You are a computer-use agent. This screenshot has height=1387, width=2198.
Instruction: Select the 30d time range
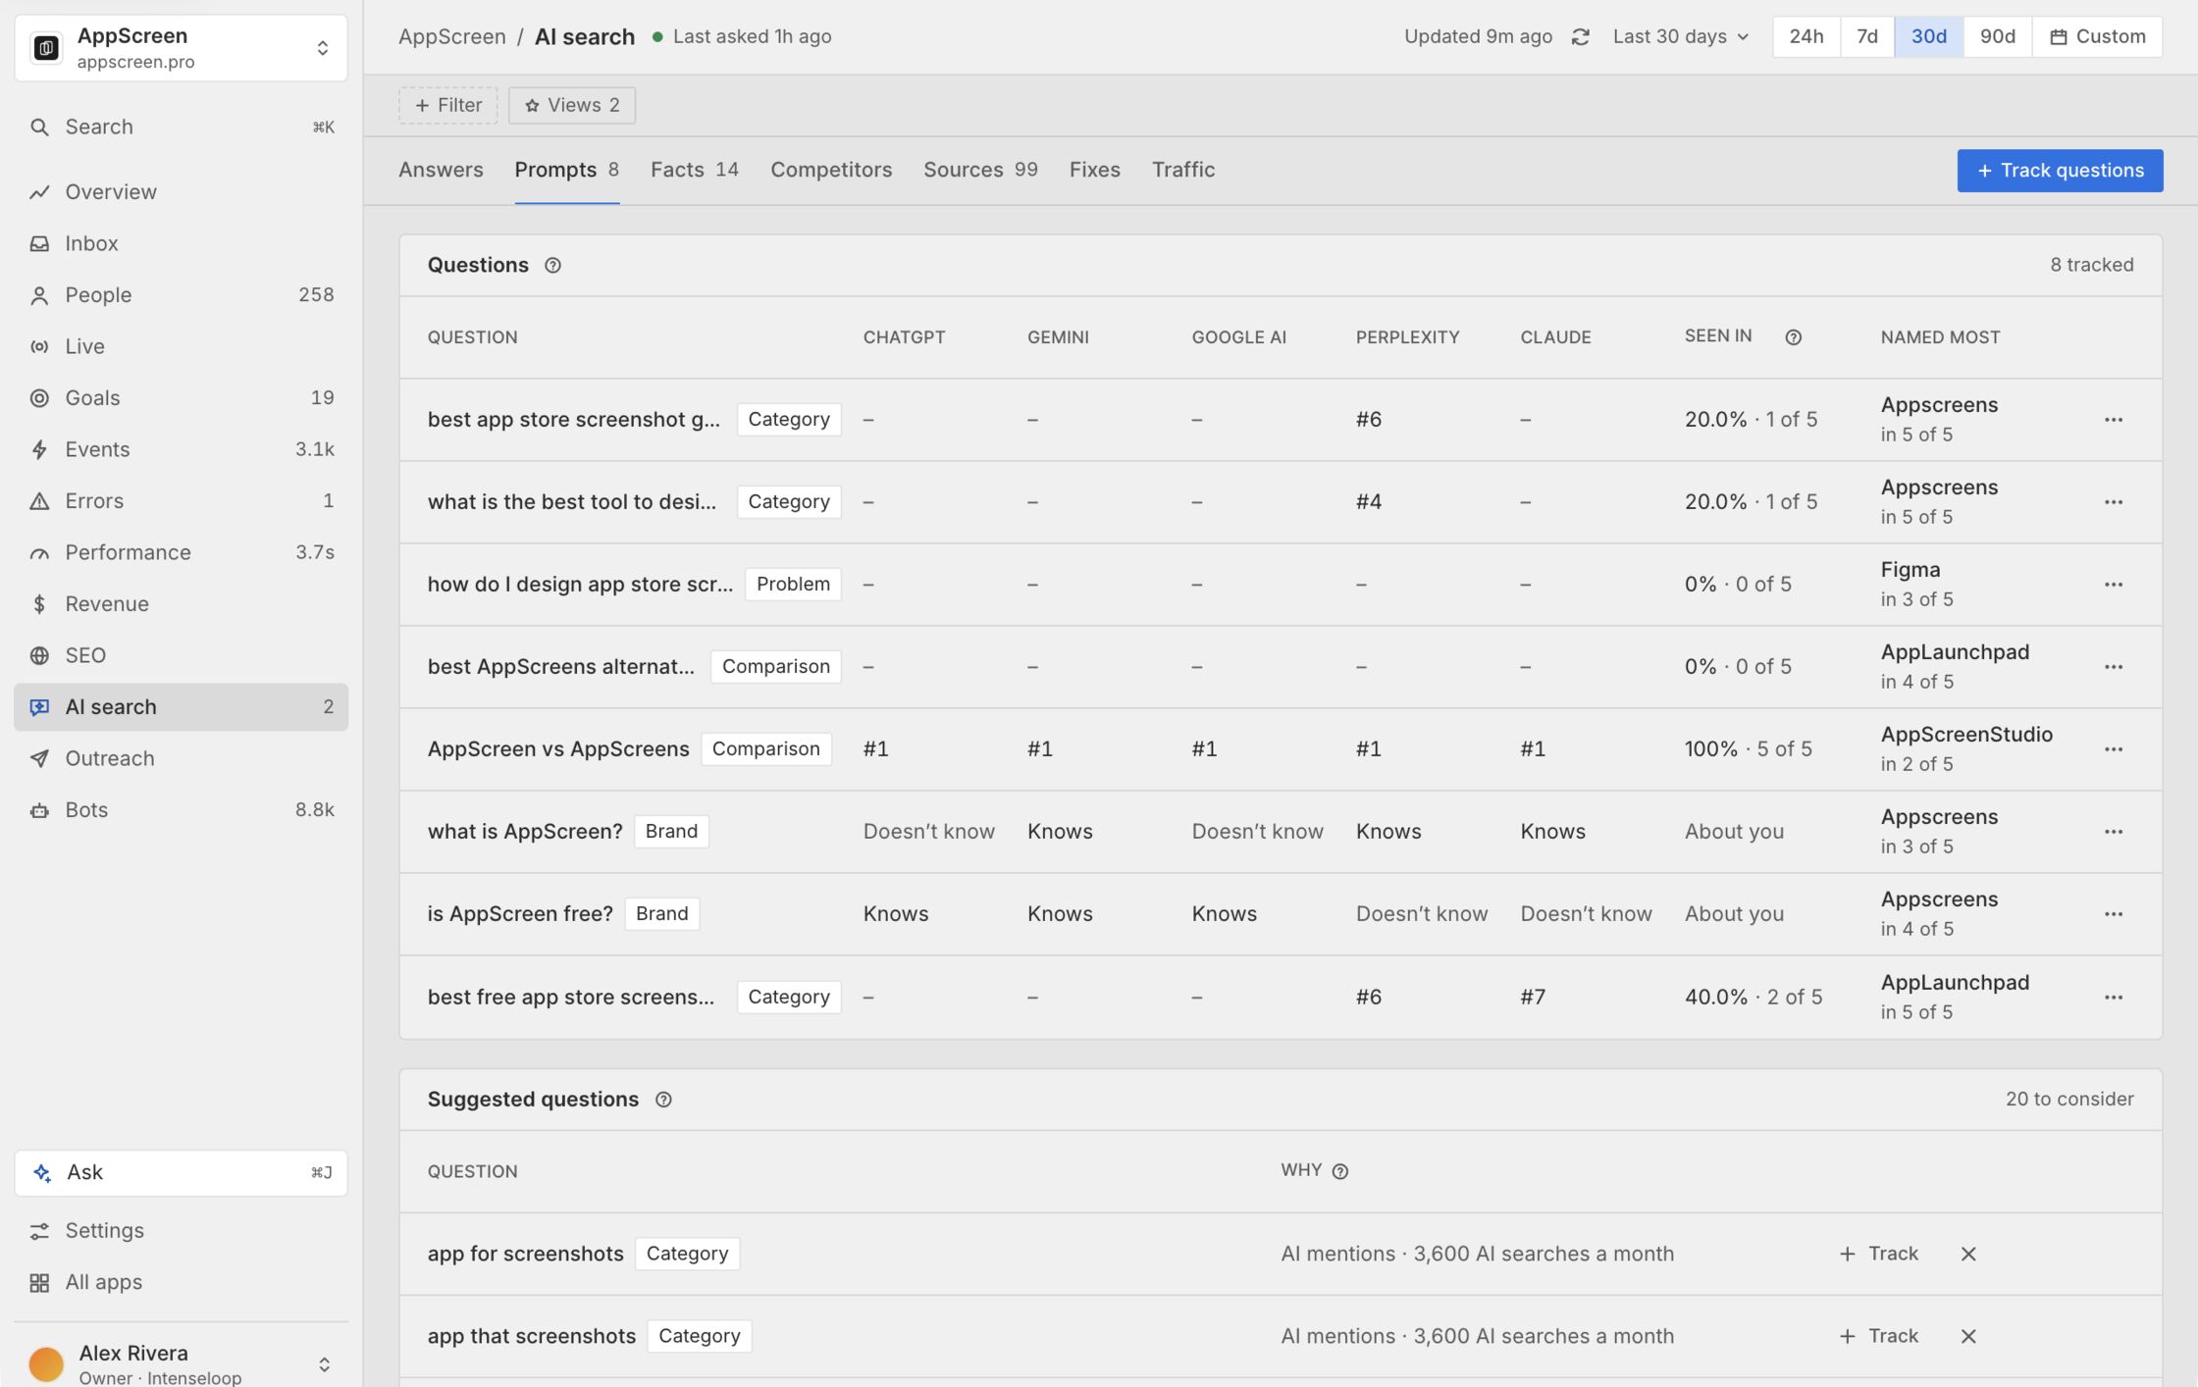coord(1928,37)
